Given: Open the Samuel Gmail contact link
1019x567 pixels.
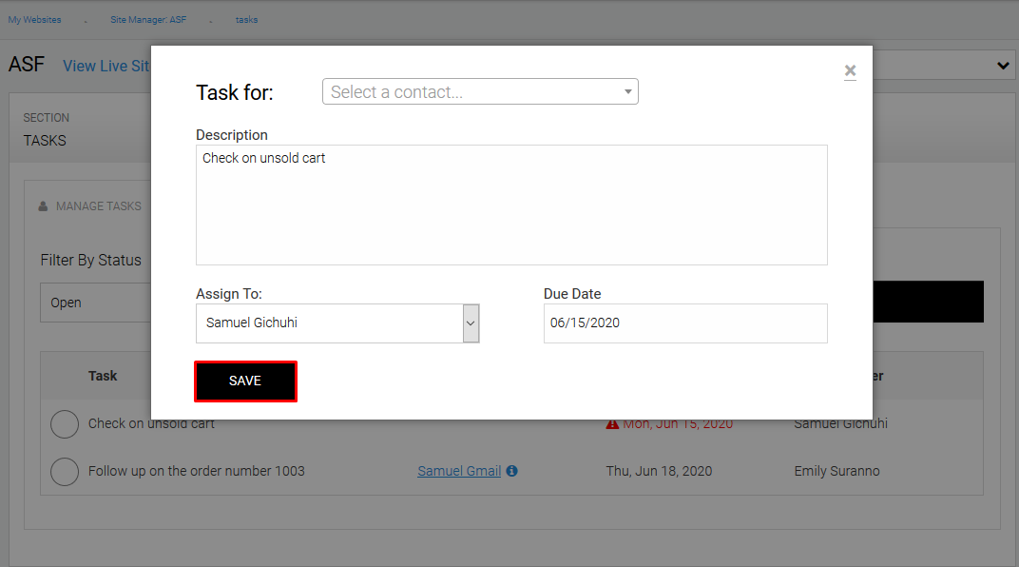Looking at the screenshot, I should [459, 471].
